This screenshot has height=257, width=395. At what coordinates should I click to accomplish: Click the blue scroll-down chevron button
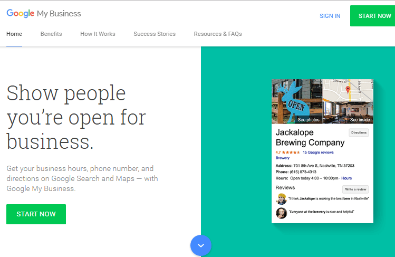(201, 245)
